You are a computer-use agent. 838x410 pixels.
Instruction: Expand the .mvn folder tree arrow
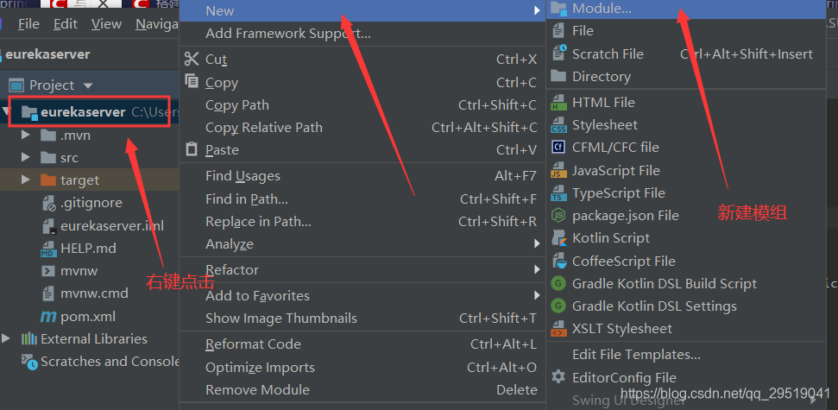click(28, 136)
